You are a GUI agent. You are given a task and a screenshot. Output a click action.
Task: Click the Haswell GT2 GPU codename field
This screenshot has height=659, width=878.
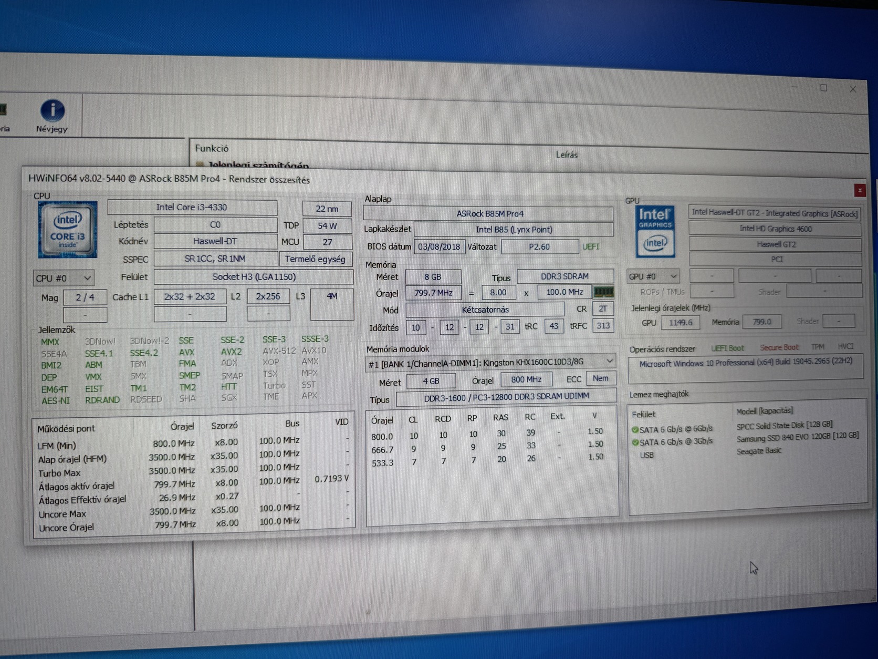coord(776,244)
